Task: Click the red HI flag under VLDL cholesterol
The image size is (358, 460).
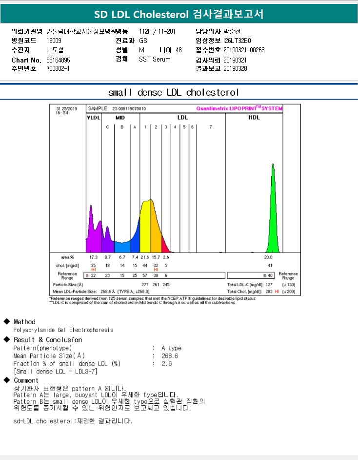Action: tap(94, 270)
